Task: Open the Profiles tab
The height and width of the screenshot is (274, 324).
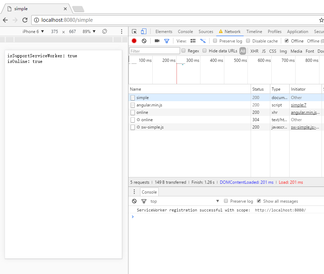Action: tap(275, 31)
